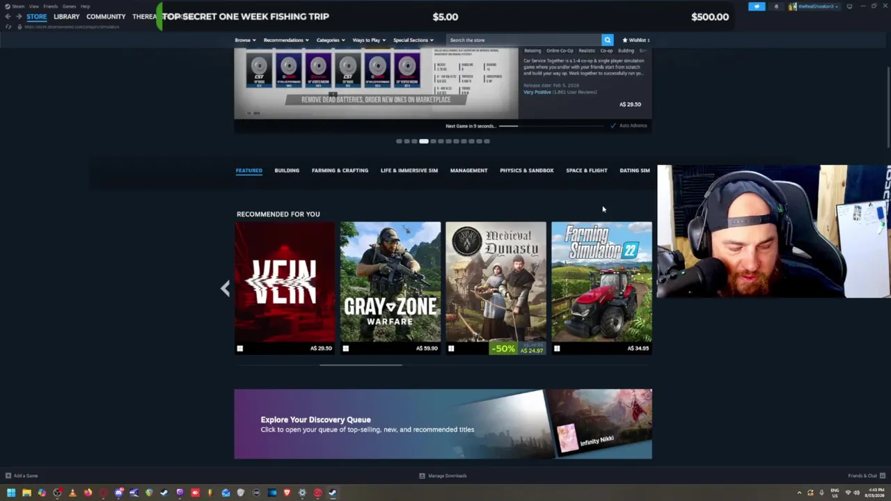The image size is (891, 501).
Task: Open the Medieval Dynasty game card
Action: [496, 288]
